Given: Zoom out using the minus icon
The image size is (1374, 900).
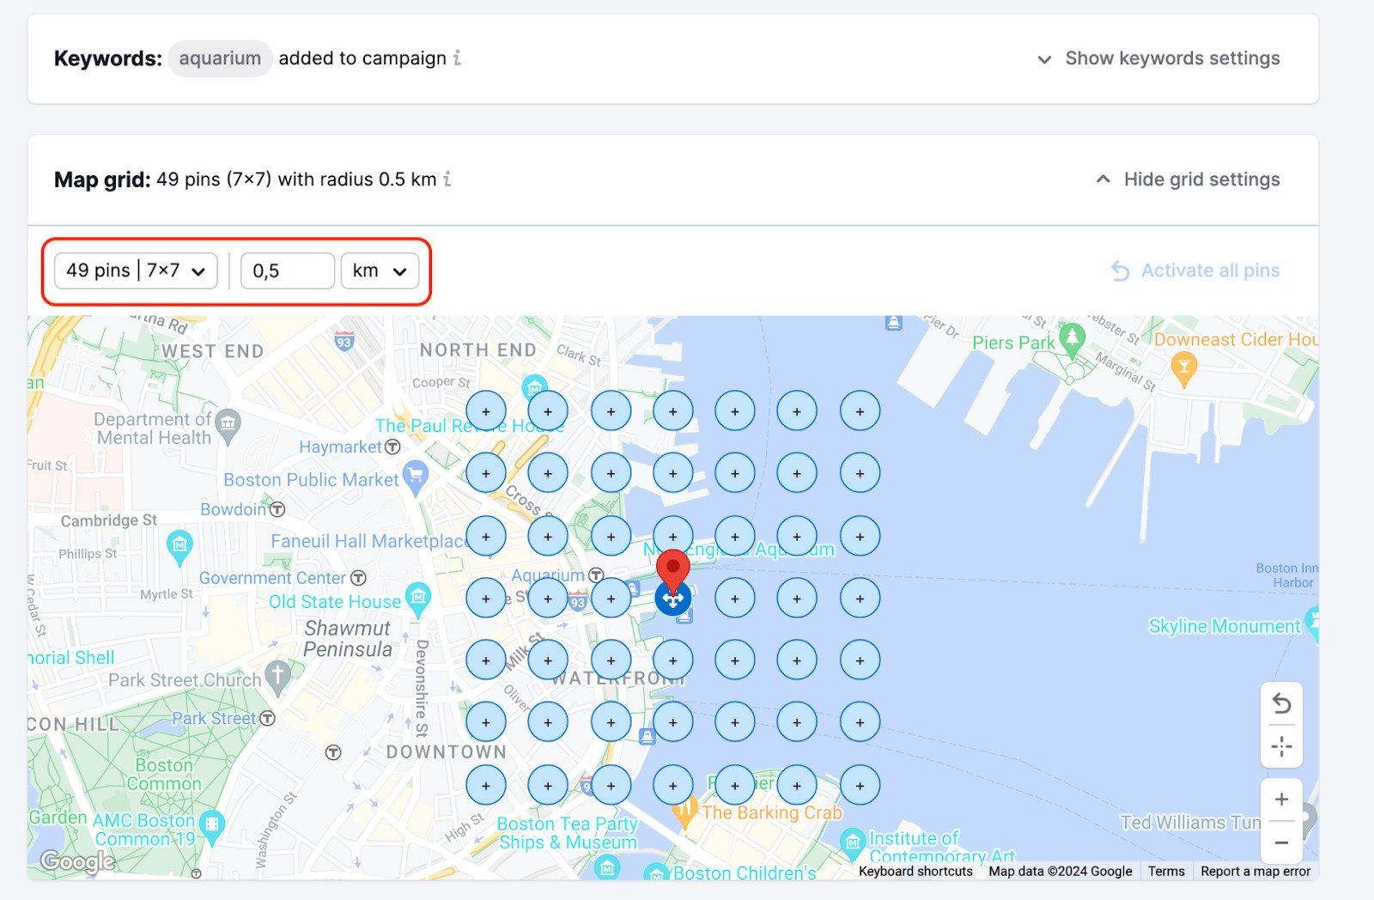Looking at the screenshot, I should [1281, 843].
